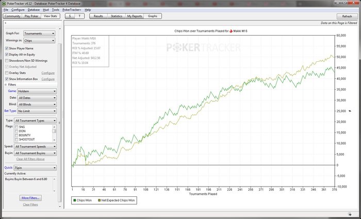Image resolution: width=361 pixels, height=219 pixels.
Task: Collapse the Filters section toggle
Action: click(x=6, y=85)
